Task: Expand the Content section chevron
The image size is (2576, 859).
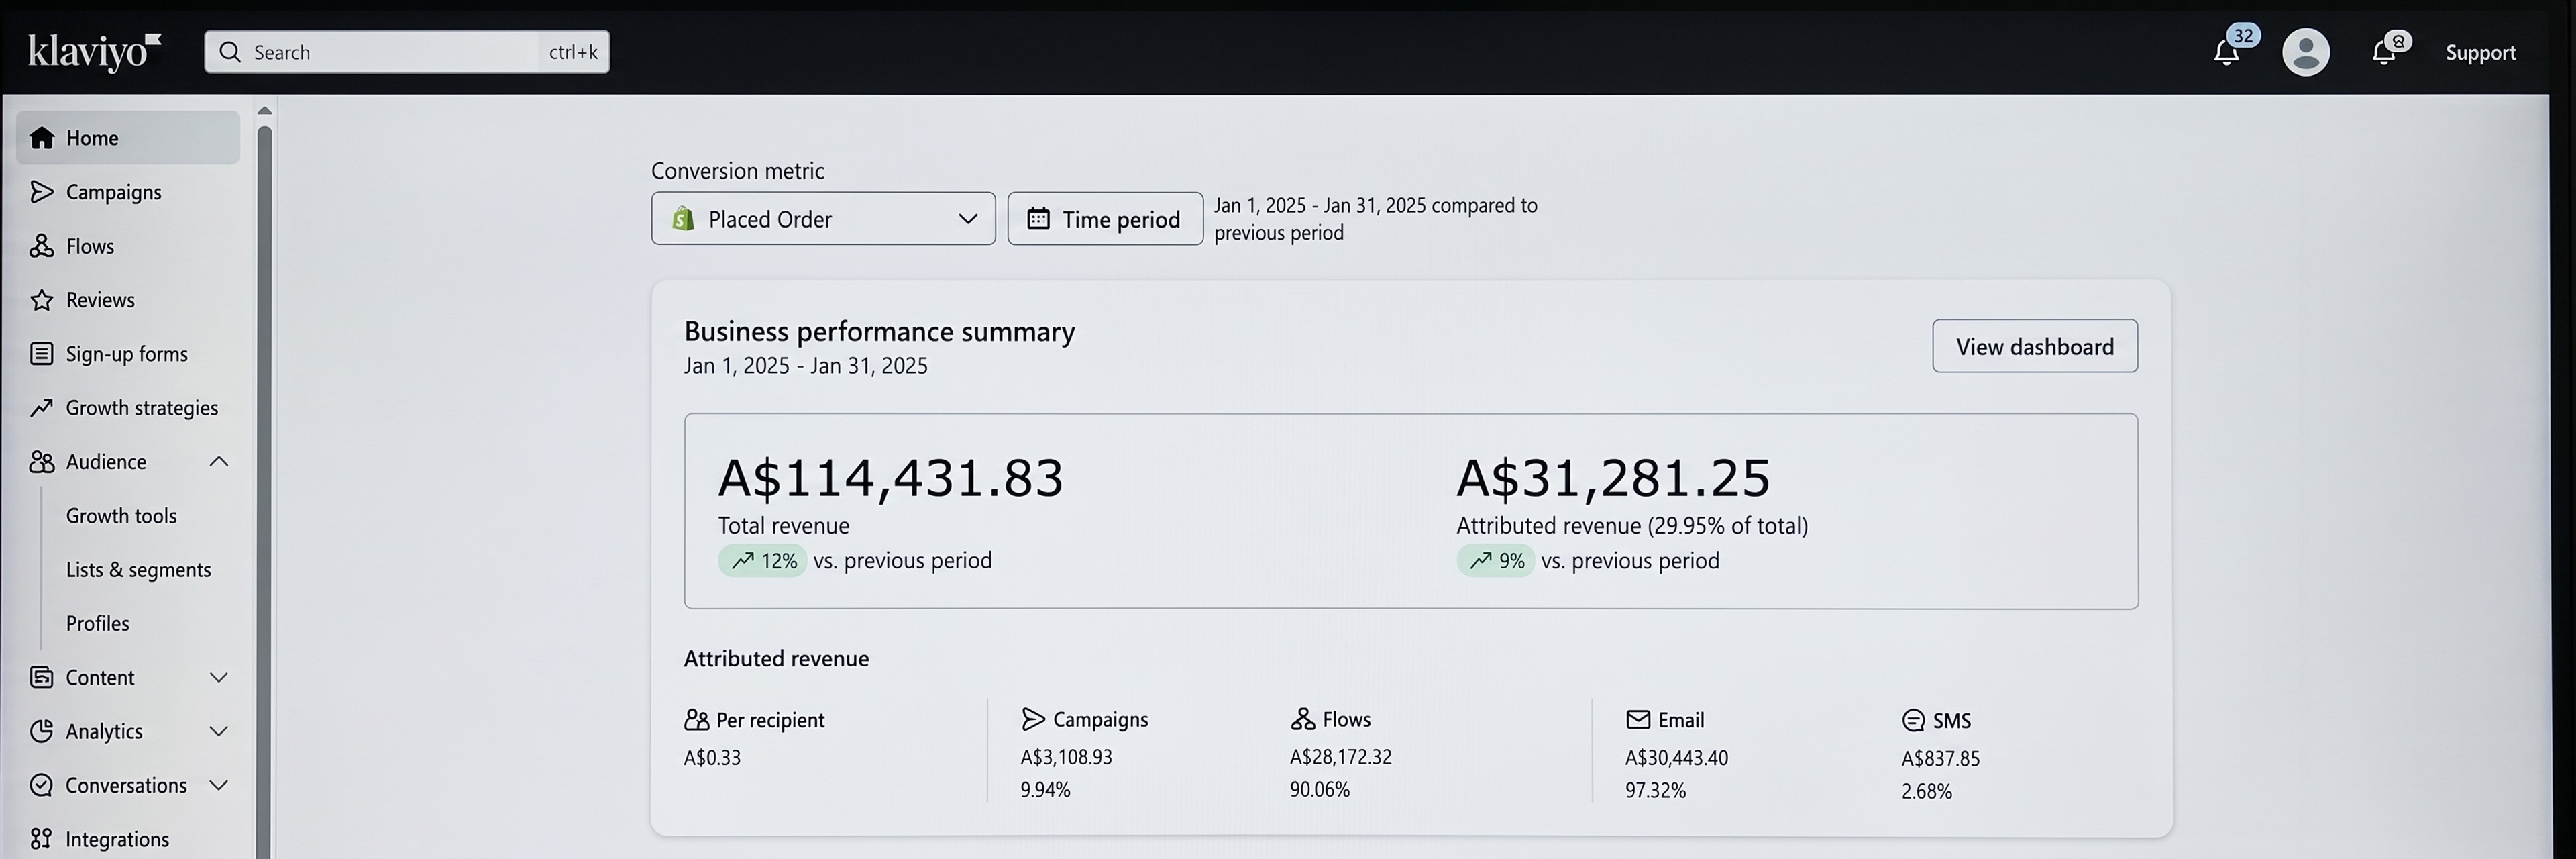Action: click(x=219, y=678)
